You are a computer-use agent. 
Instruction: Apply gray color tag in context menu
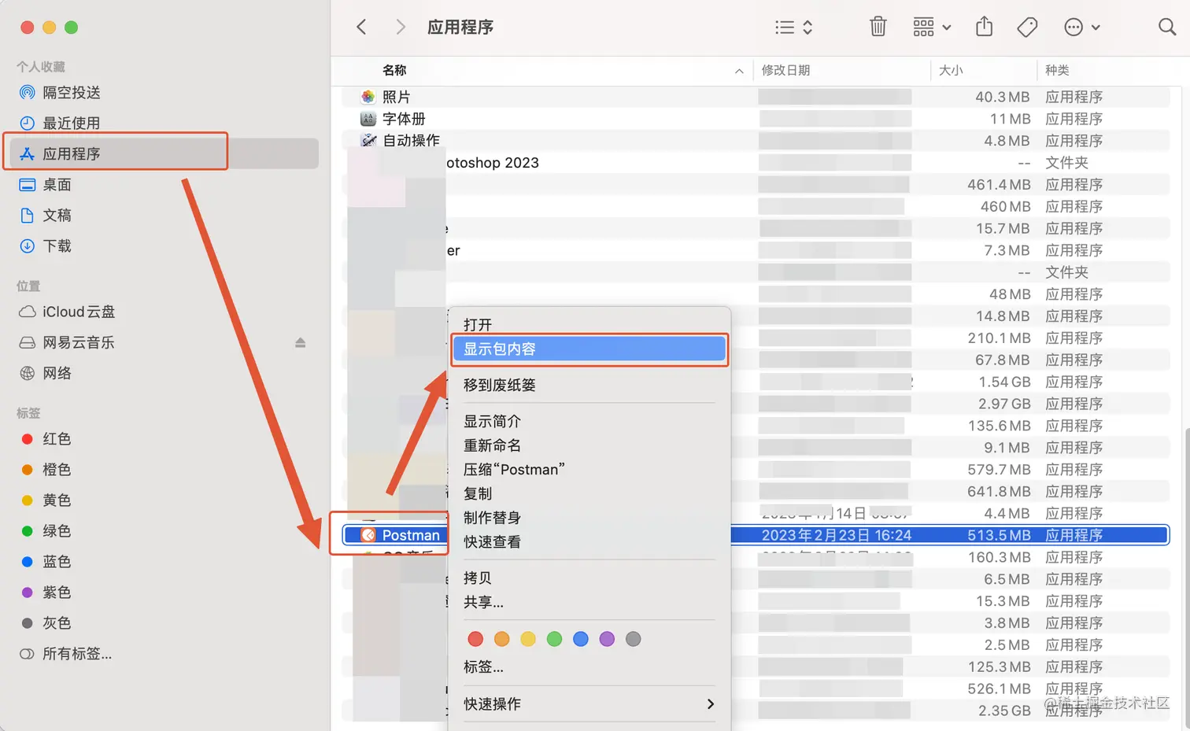click(x=634, y=639)
